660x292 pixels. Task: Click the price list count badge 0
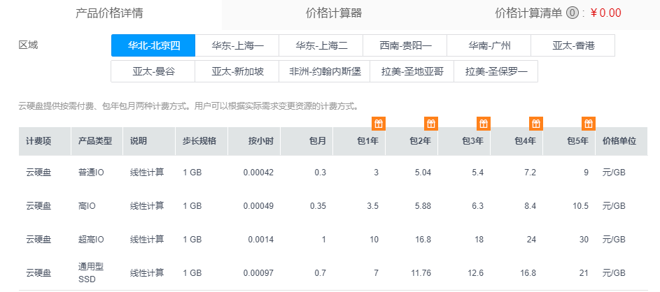pos(572,13)
